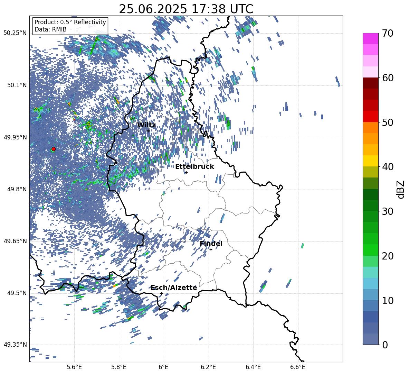Click the colorbar tick label 0

[x=385, y=345]
